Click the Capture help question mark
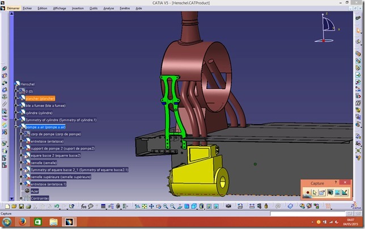The height and width of the screenshot is (229, 365). pos(336,182)
